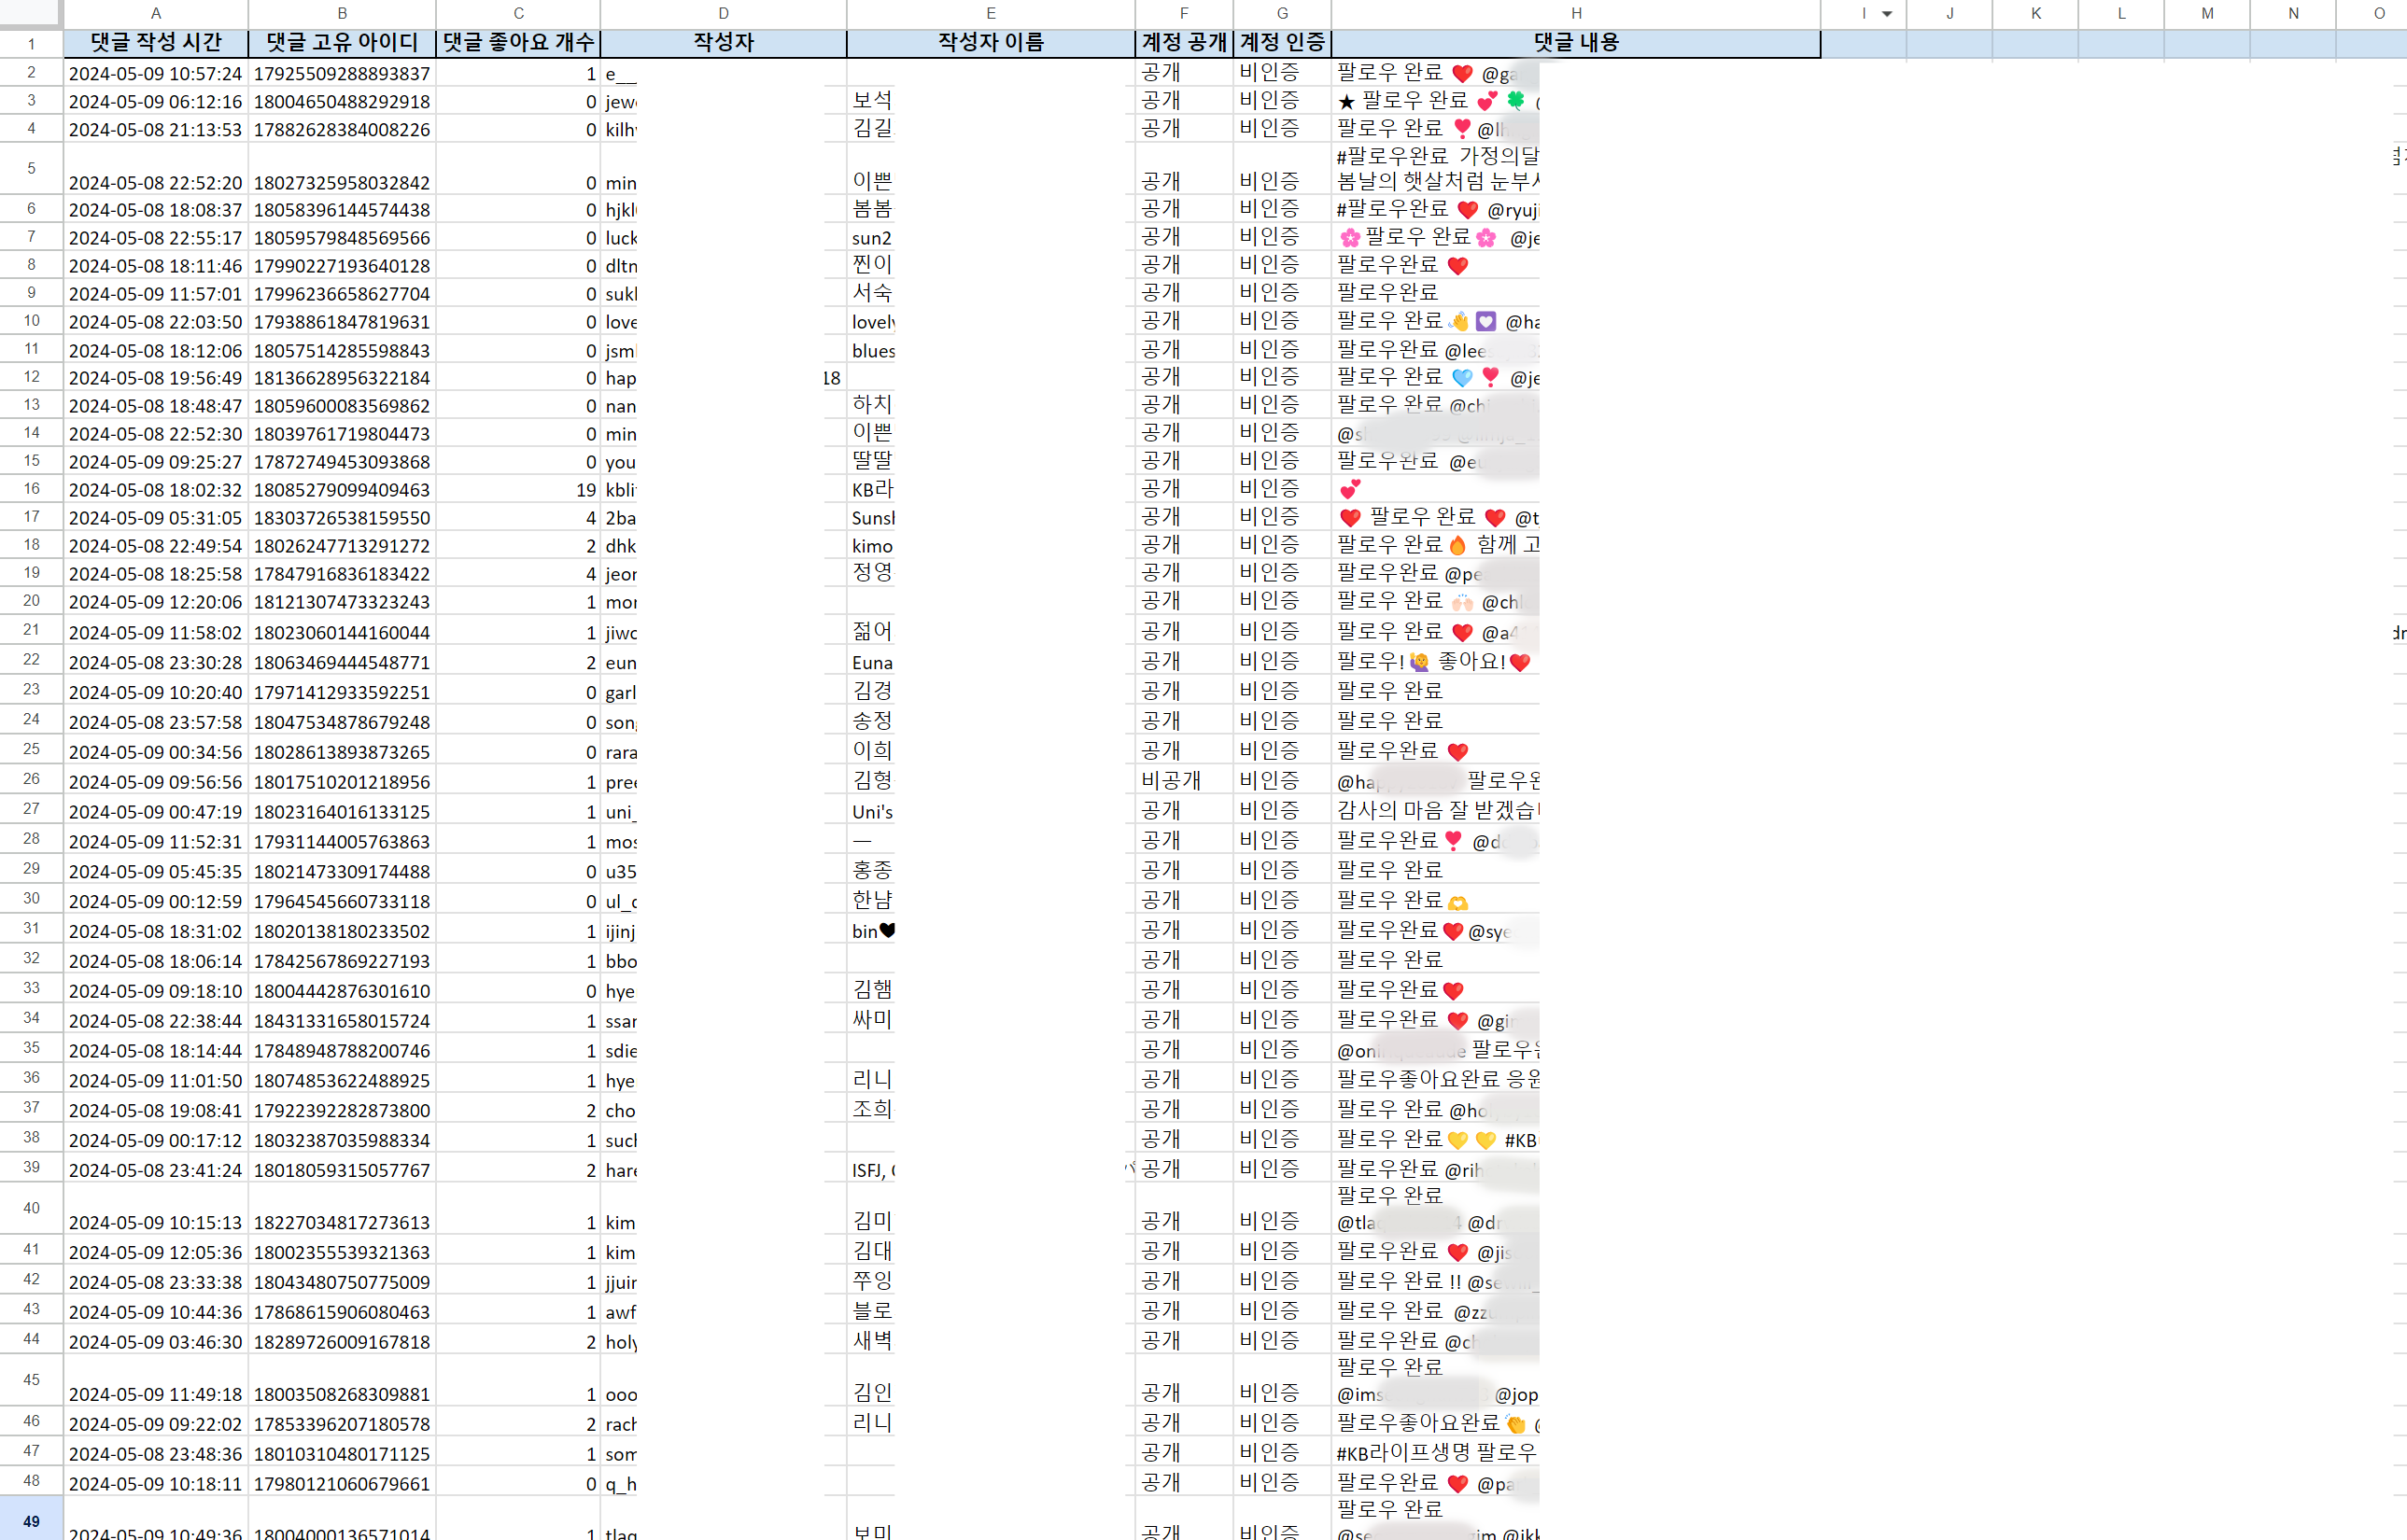Click the 댓글 좋아요 개수 header cell
Viewport: 2407px width, 1540px height.
click(517, 43)
